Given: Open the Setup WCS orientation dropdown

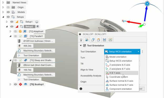Looking at the screenshot, I should 122,52.
